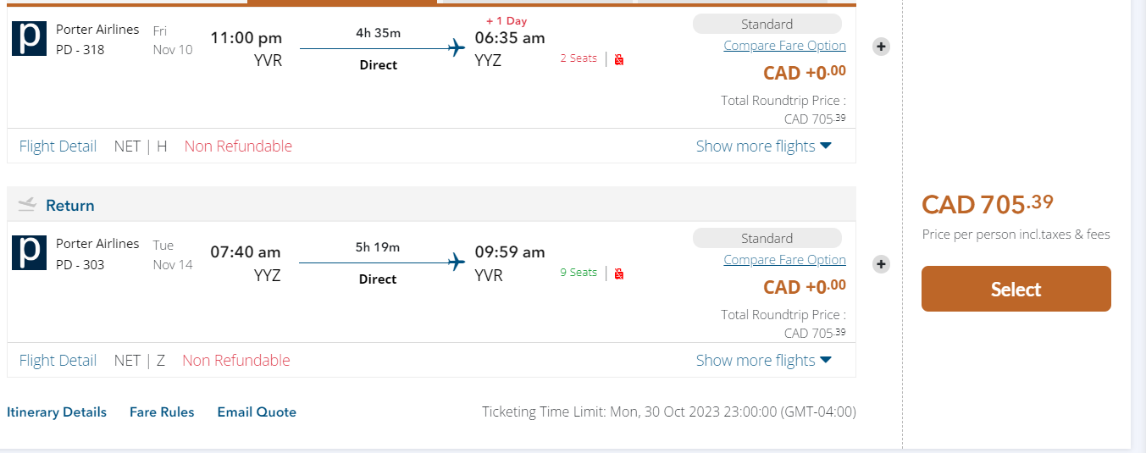Expand Show more flights for the return flight
The width and height of the screenshot is (1146, 453).
(x=763, y=361)
